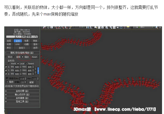This screenshot has height=114, width=164.
Task: Switch to the 动画 tab
Action: [x=26, y=44]
